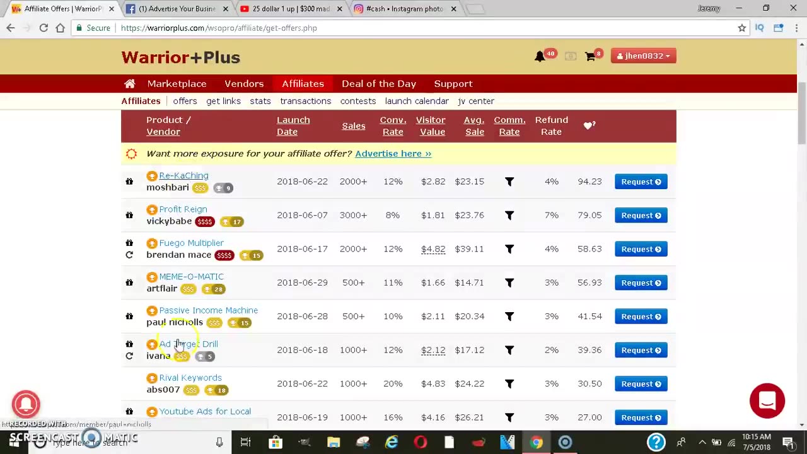Click the recurring arrow icon in Ad Target Drill row

pyautogui.click(x=129, y=356)
